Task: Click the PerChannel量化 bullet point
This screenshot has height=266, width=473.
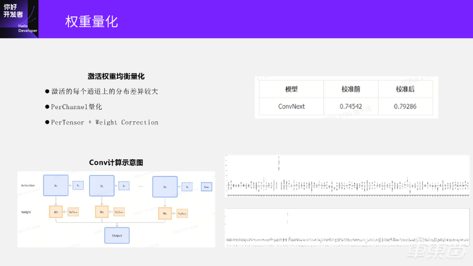Action: (x=76, y=106)
